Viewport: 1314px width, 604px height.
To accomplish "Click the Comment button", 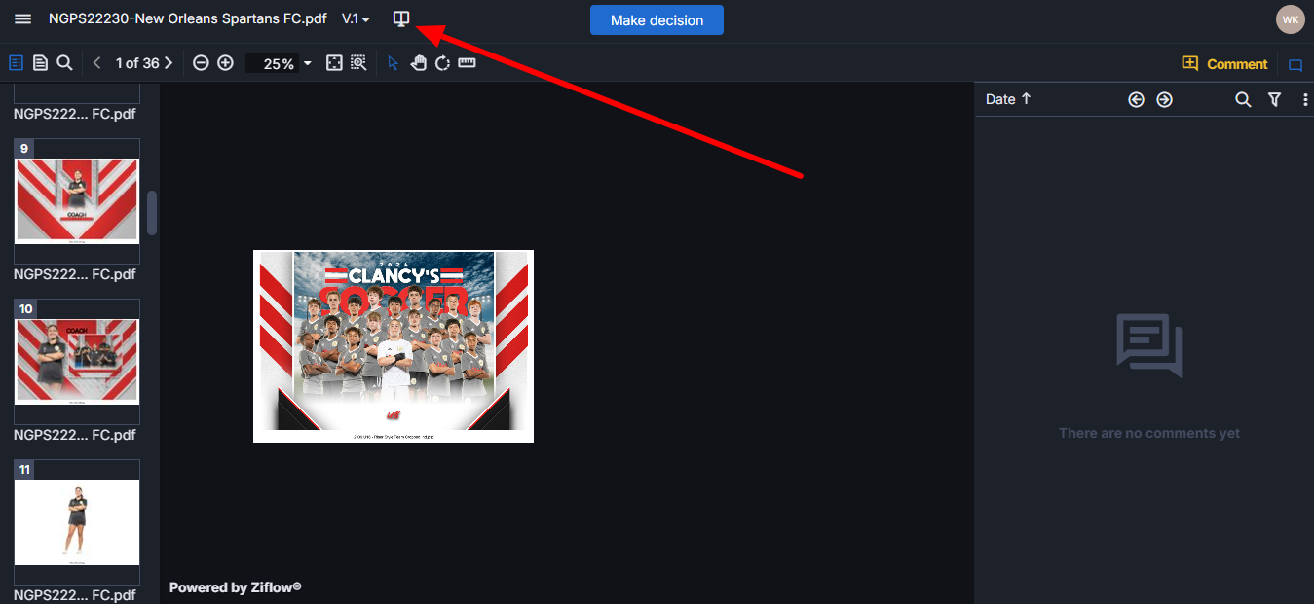I will [1224, 64].
